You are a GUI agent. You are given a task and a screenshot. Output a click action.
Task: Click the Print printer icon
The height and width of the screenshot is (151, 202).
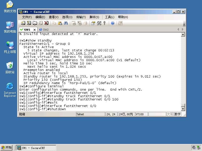point(85,23)
